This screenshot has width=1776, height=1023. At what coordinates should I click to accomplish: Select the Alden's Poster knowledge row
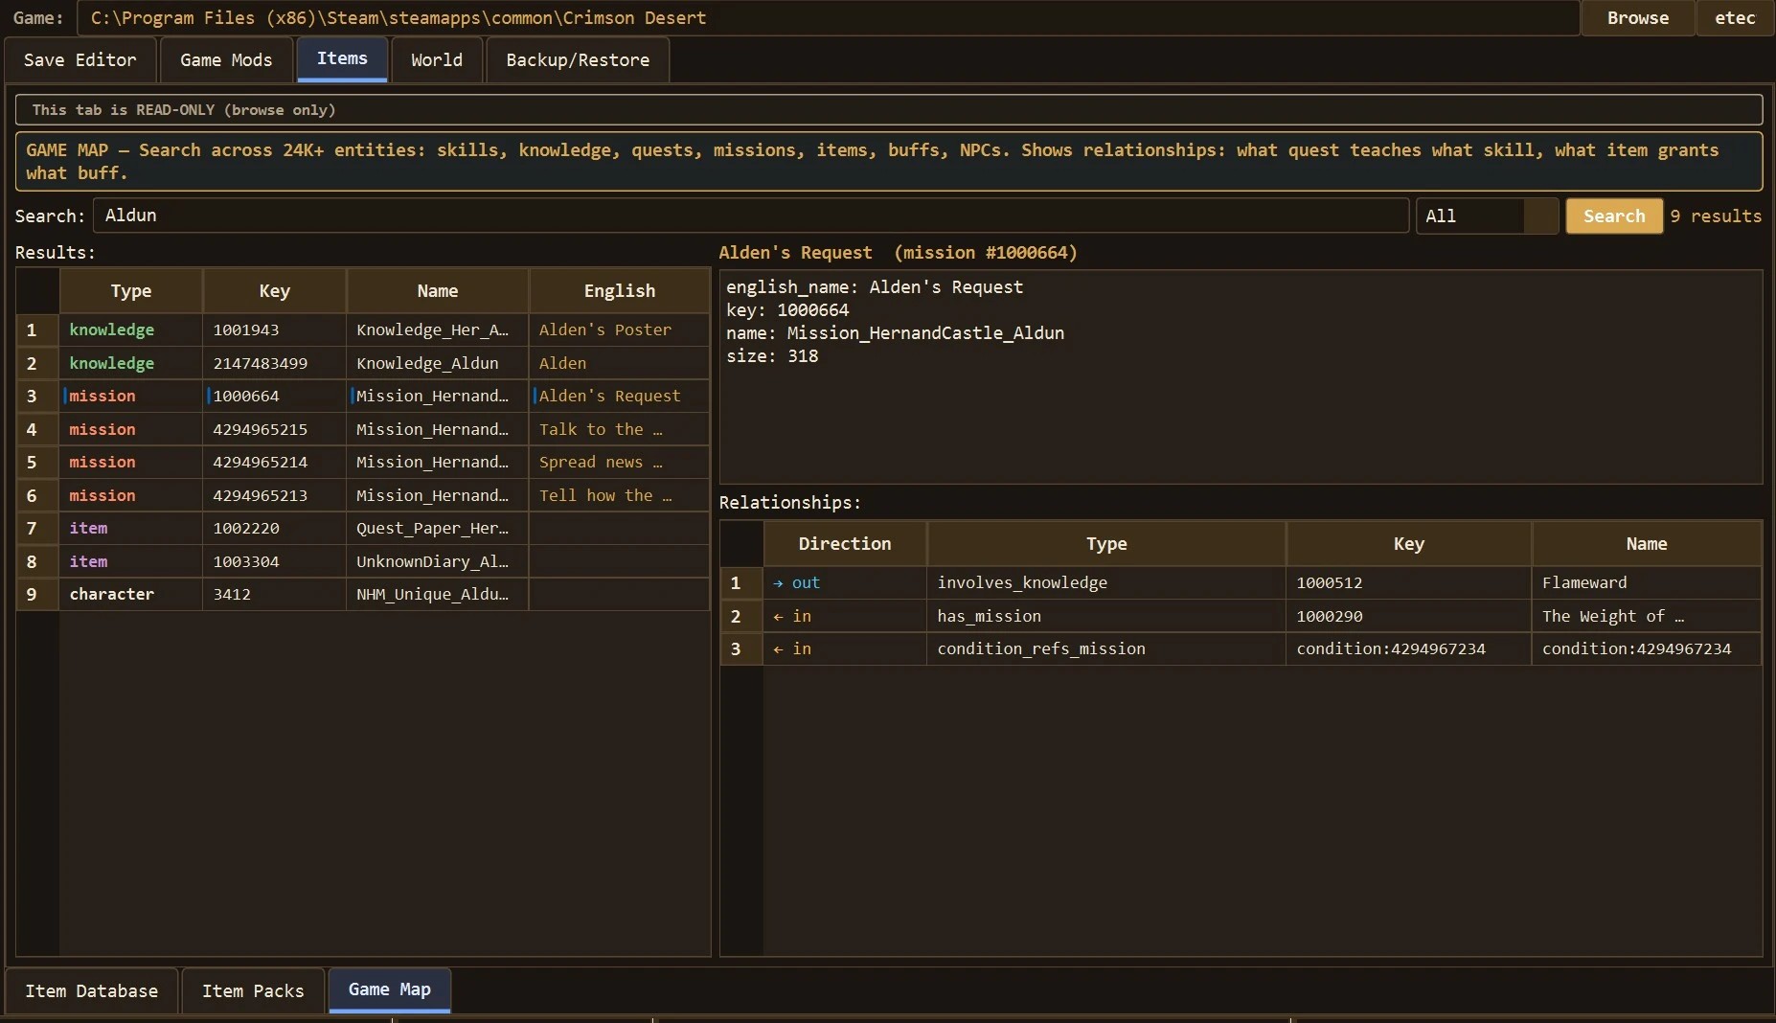[x=363, y=330]
